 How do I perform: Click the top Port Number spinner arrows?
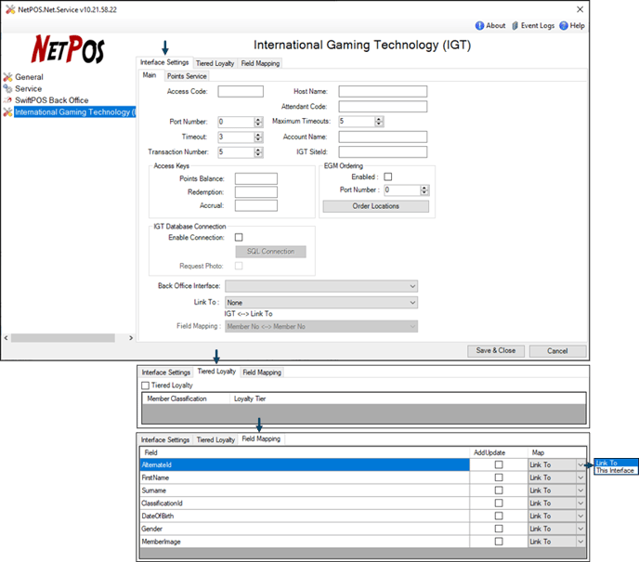(x=258, y=122)
